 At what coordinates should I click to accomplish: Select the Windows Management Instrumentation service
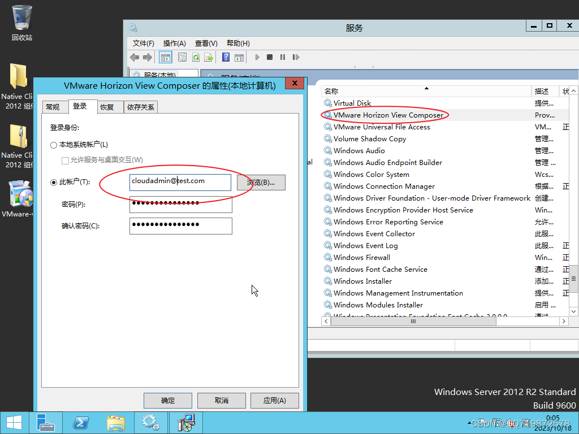point(444,293)
